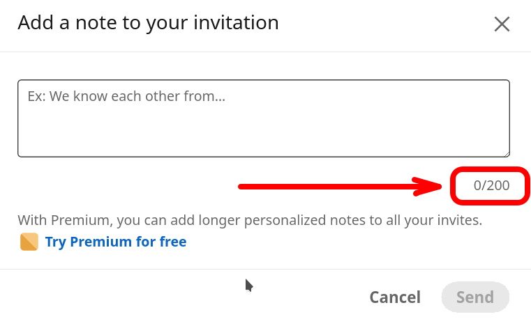This screenshot has height=319, width=531.
Task: Click the word 'free' in the Premium link
Action: click(173, 242)
